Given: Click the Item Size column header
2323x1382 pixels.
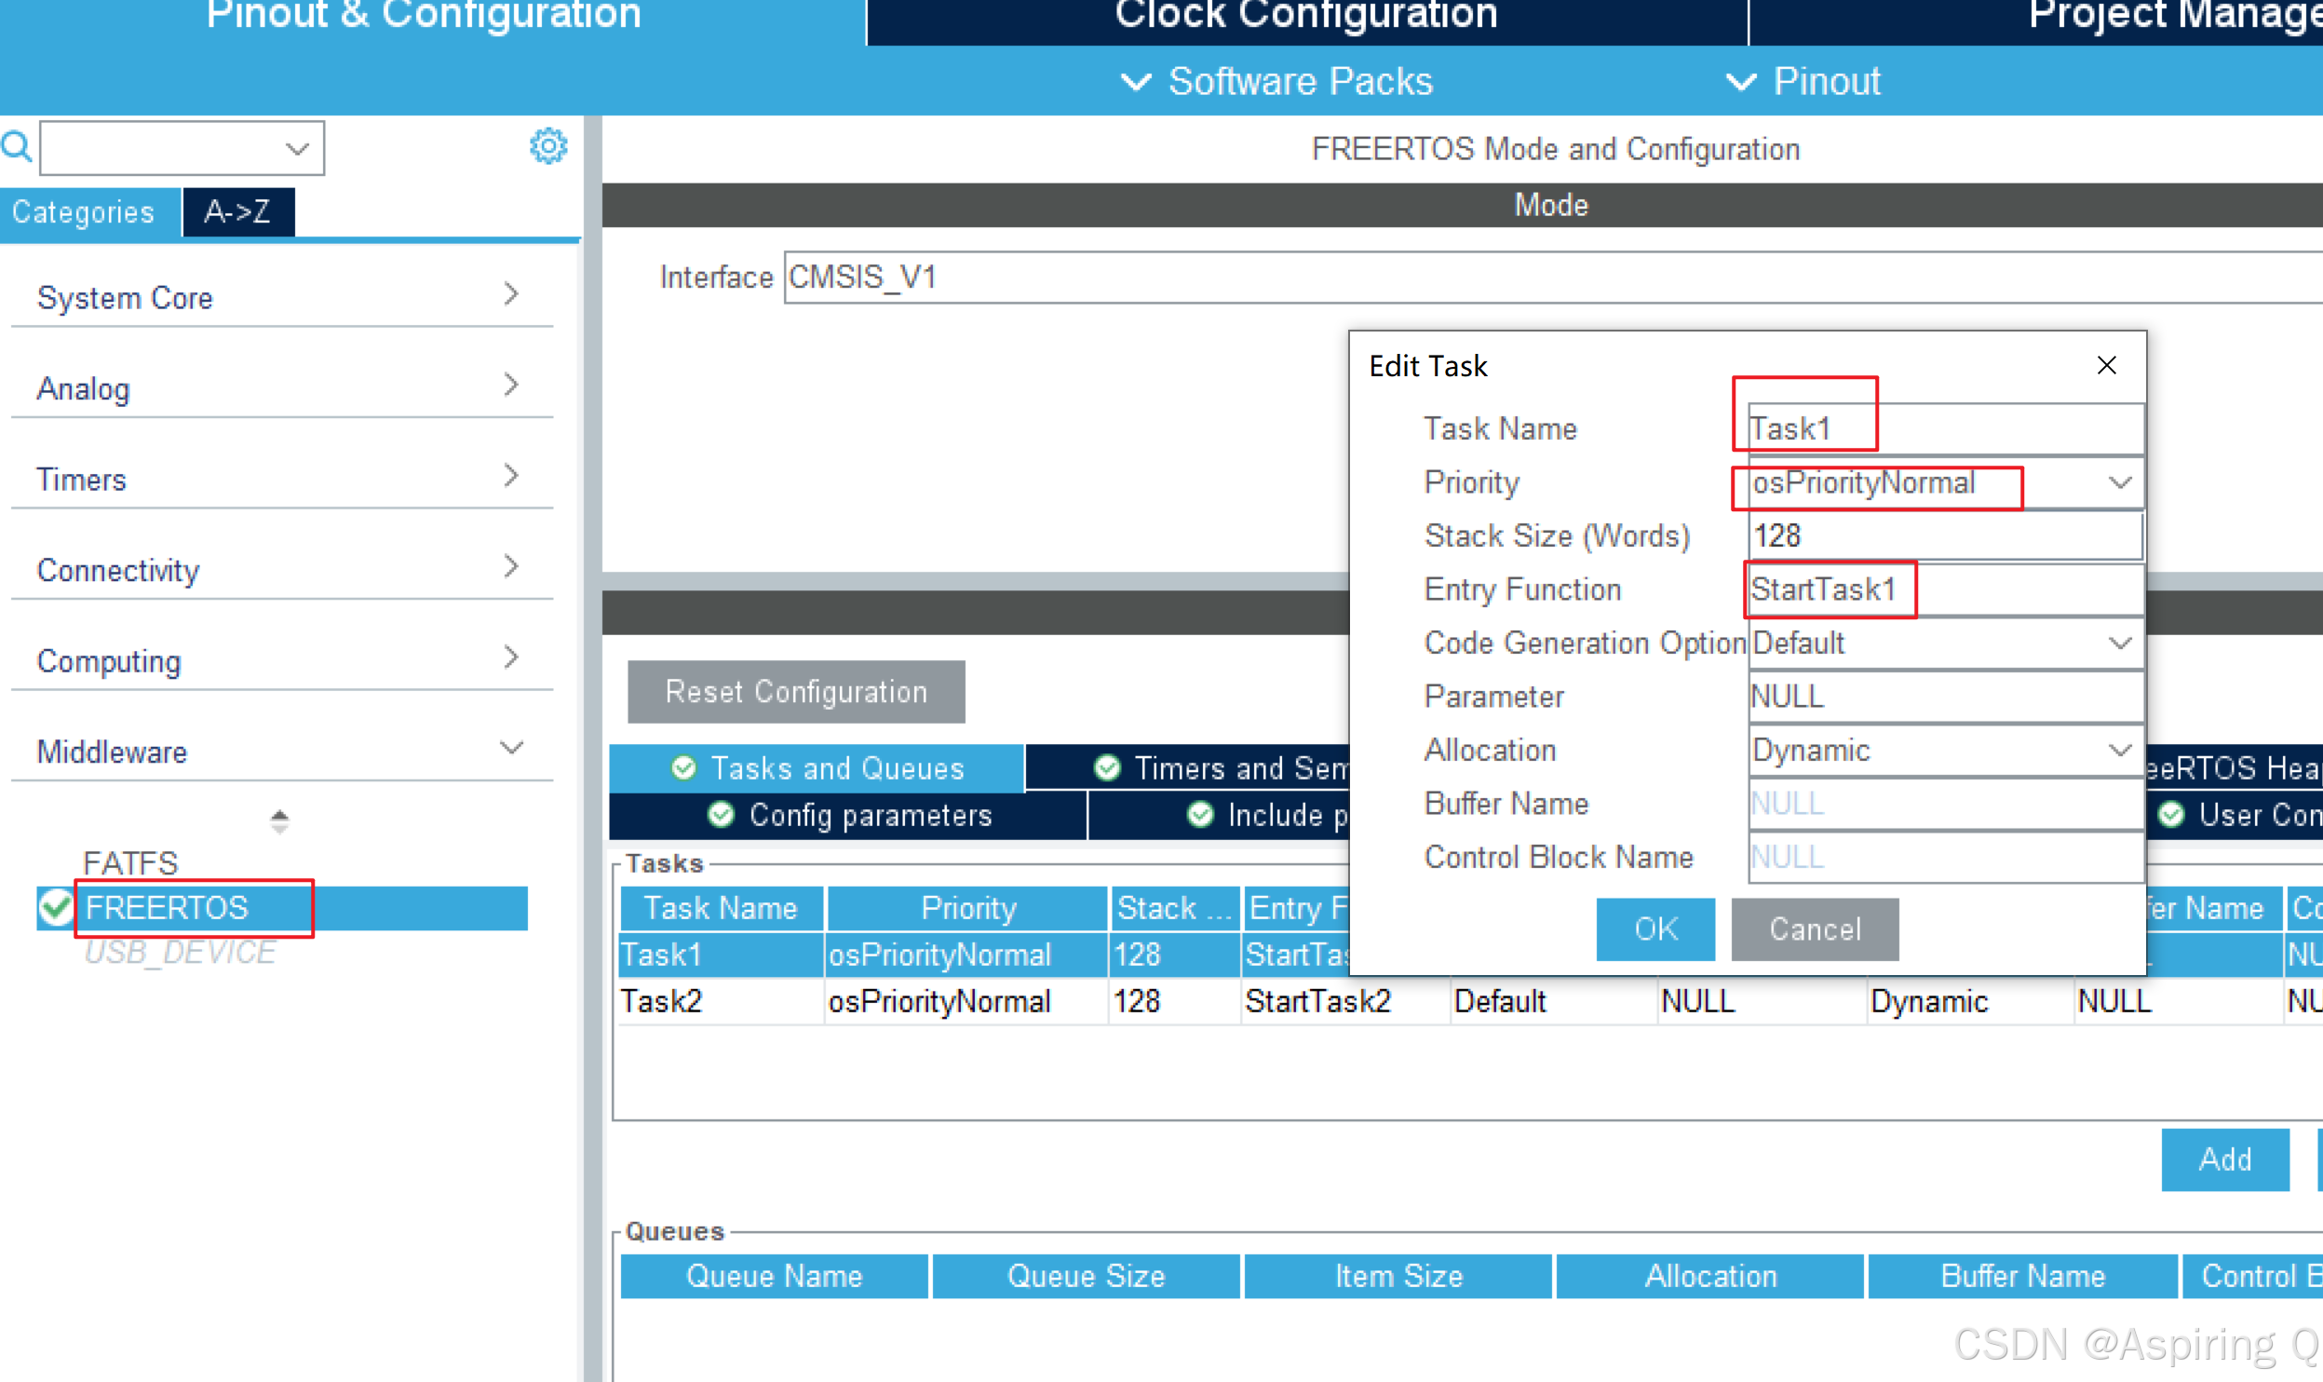Looking at the screenshot, I should coord(1398,1276).
